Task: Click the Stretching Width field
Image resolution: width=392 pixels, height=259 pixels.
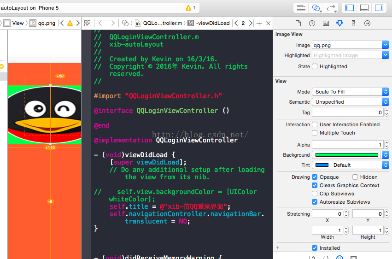Action: click(x=328, y=230)
